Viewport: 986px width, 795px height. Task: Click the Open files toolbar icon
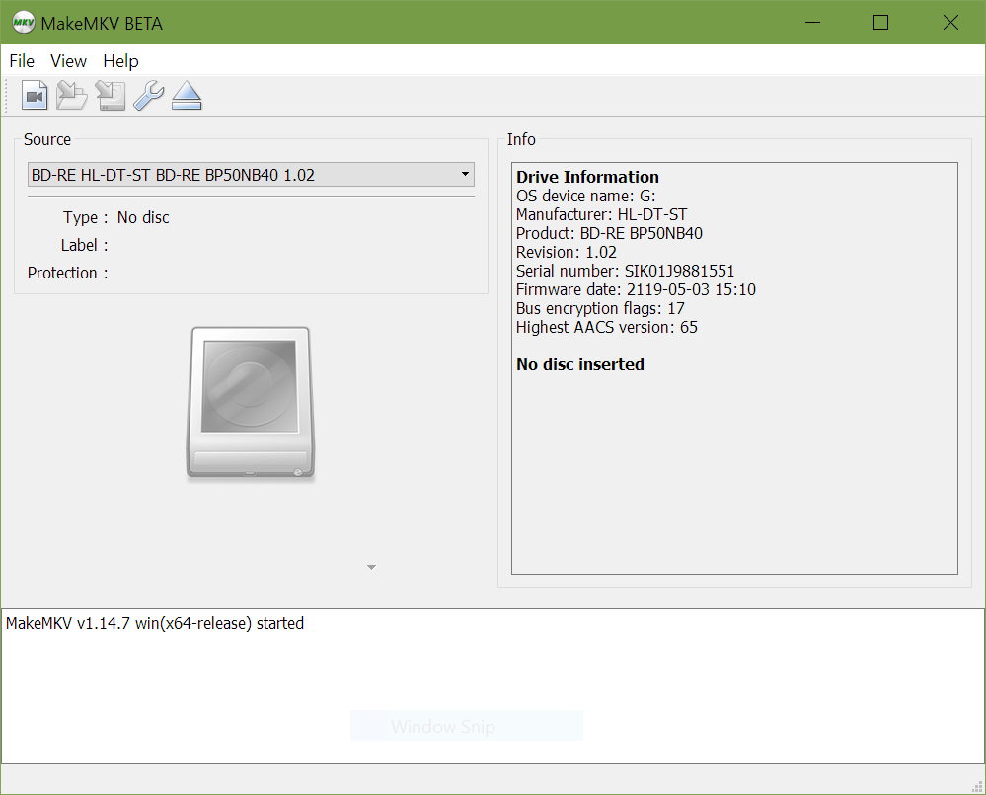coord(34,96)
